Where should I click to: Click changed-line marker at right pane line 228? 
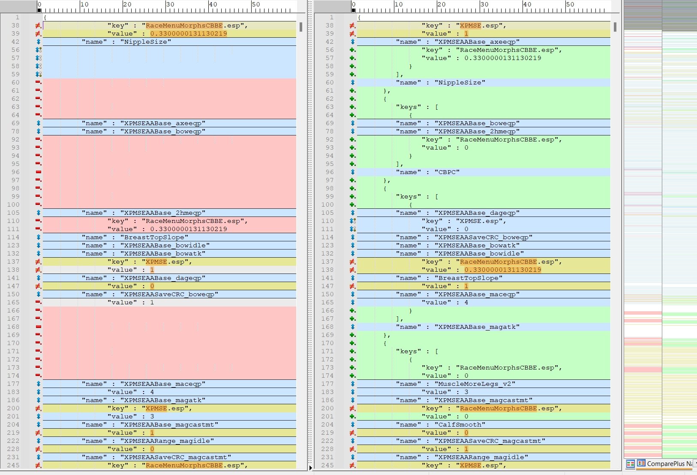352,449
